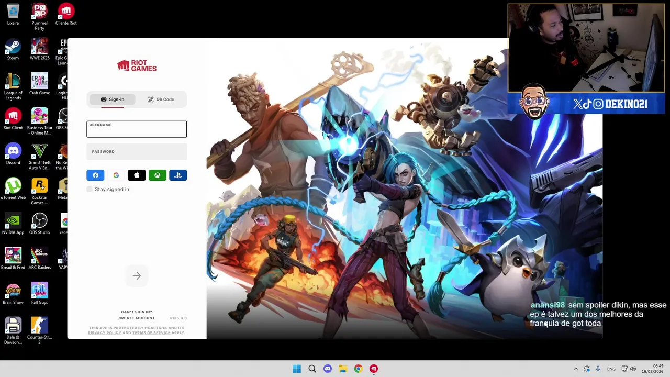Image resolution: width=670 pixels, height=377 pixels.
Task: Sign in with the Google icon
Action: tap(116, 175)
